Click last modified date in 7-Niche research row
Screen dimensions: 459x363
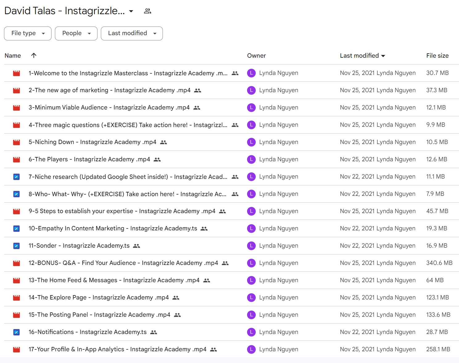pos(357,177)
